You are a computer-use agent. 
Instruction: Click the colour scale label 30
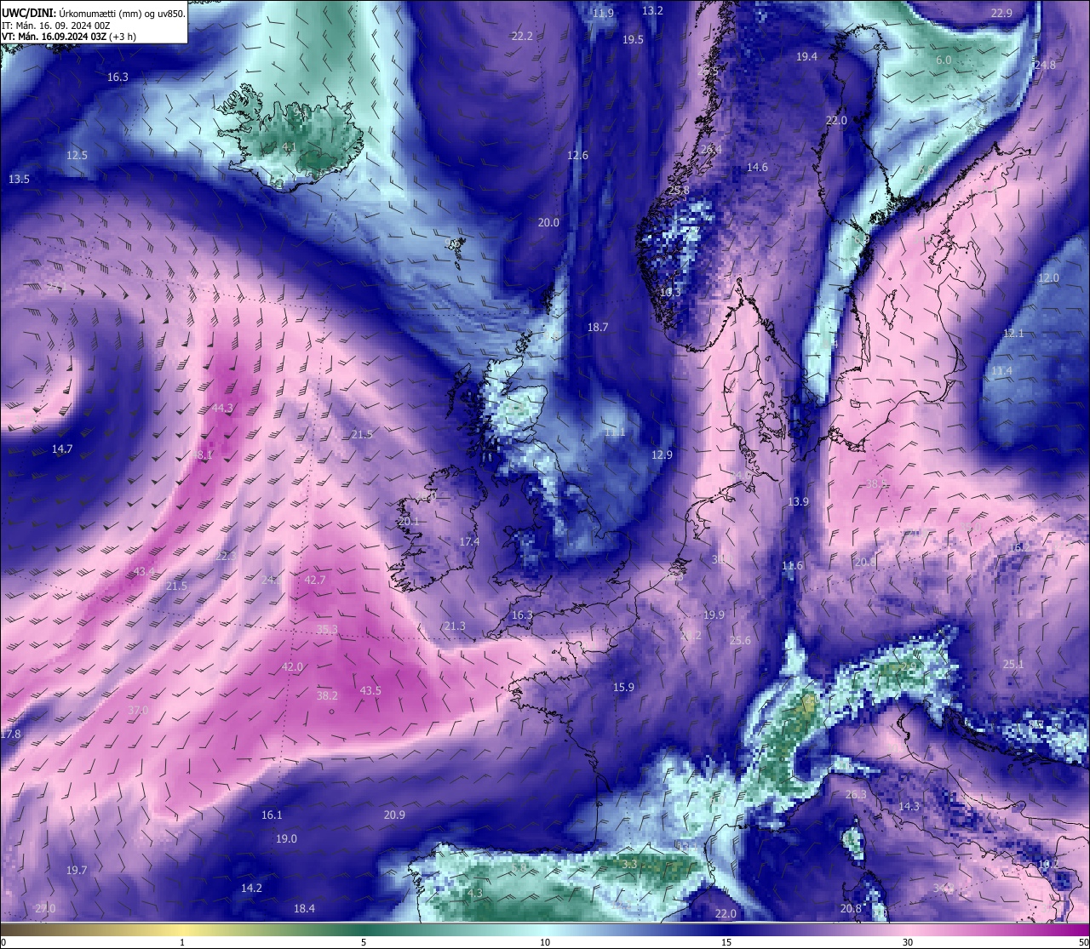point(908,942)
